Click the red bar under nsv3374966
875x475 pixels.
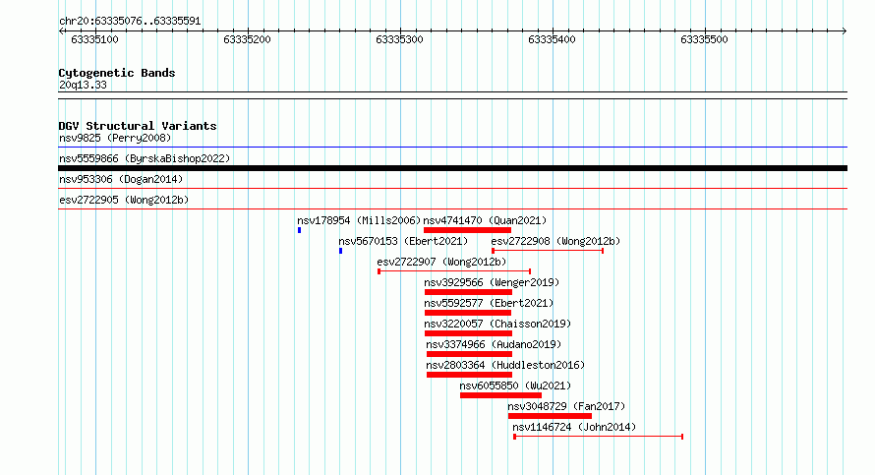coord(469,354)
